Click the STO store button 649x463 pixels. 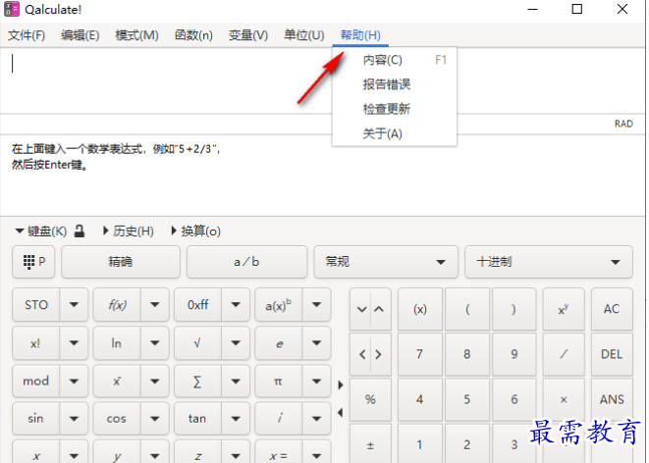click(x=36, y=305)
